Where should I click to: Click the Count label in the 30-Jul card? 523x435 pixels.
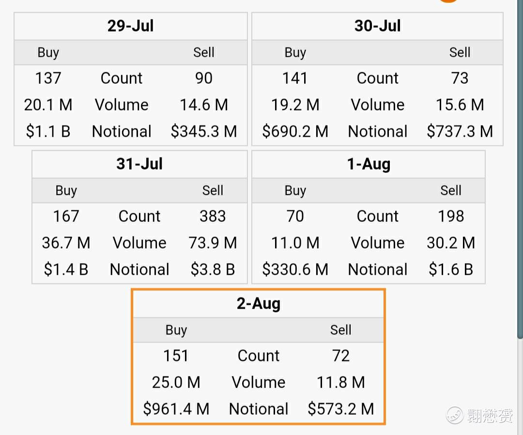(x=377, y=78)
